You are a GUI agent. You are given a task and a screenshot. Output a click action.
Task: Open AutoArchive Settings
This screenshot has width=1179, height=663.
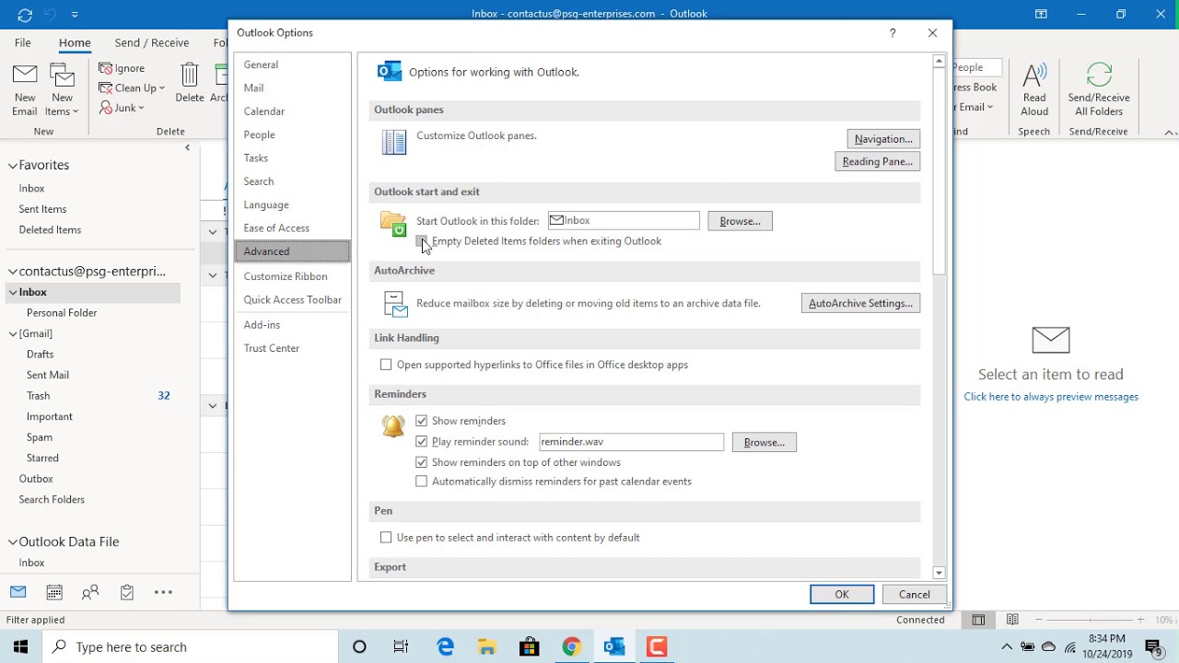click(x=859, y=303)
